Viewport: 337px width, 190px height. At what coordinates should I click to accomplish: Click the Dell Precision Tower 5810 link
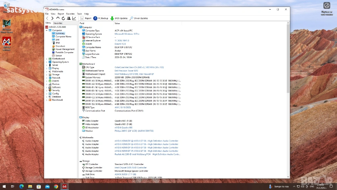point(126,71)
